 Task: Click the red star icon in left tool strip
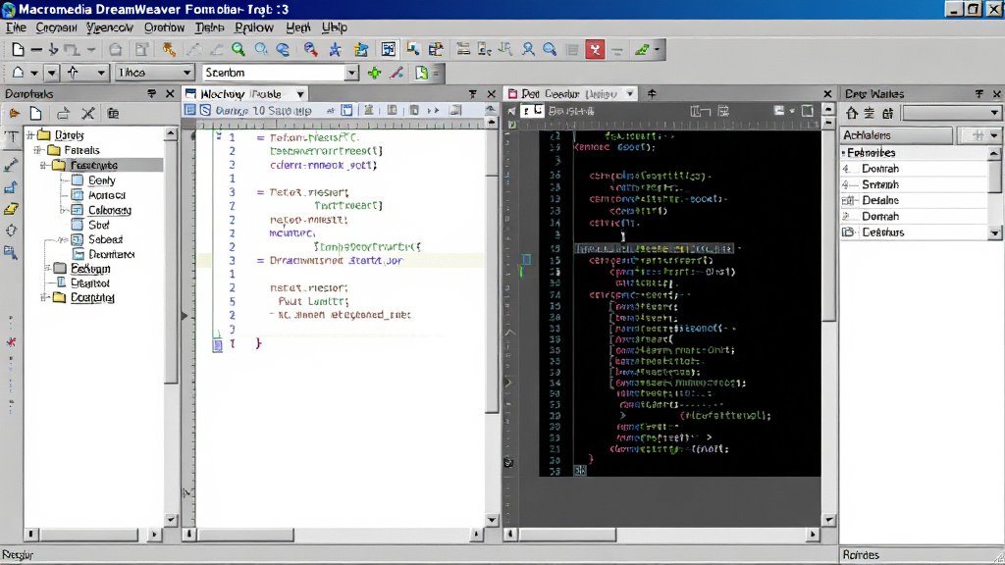[x=11, y=342]
